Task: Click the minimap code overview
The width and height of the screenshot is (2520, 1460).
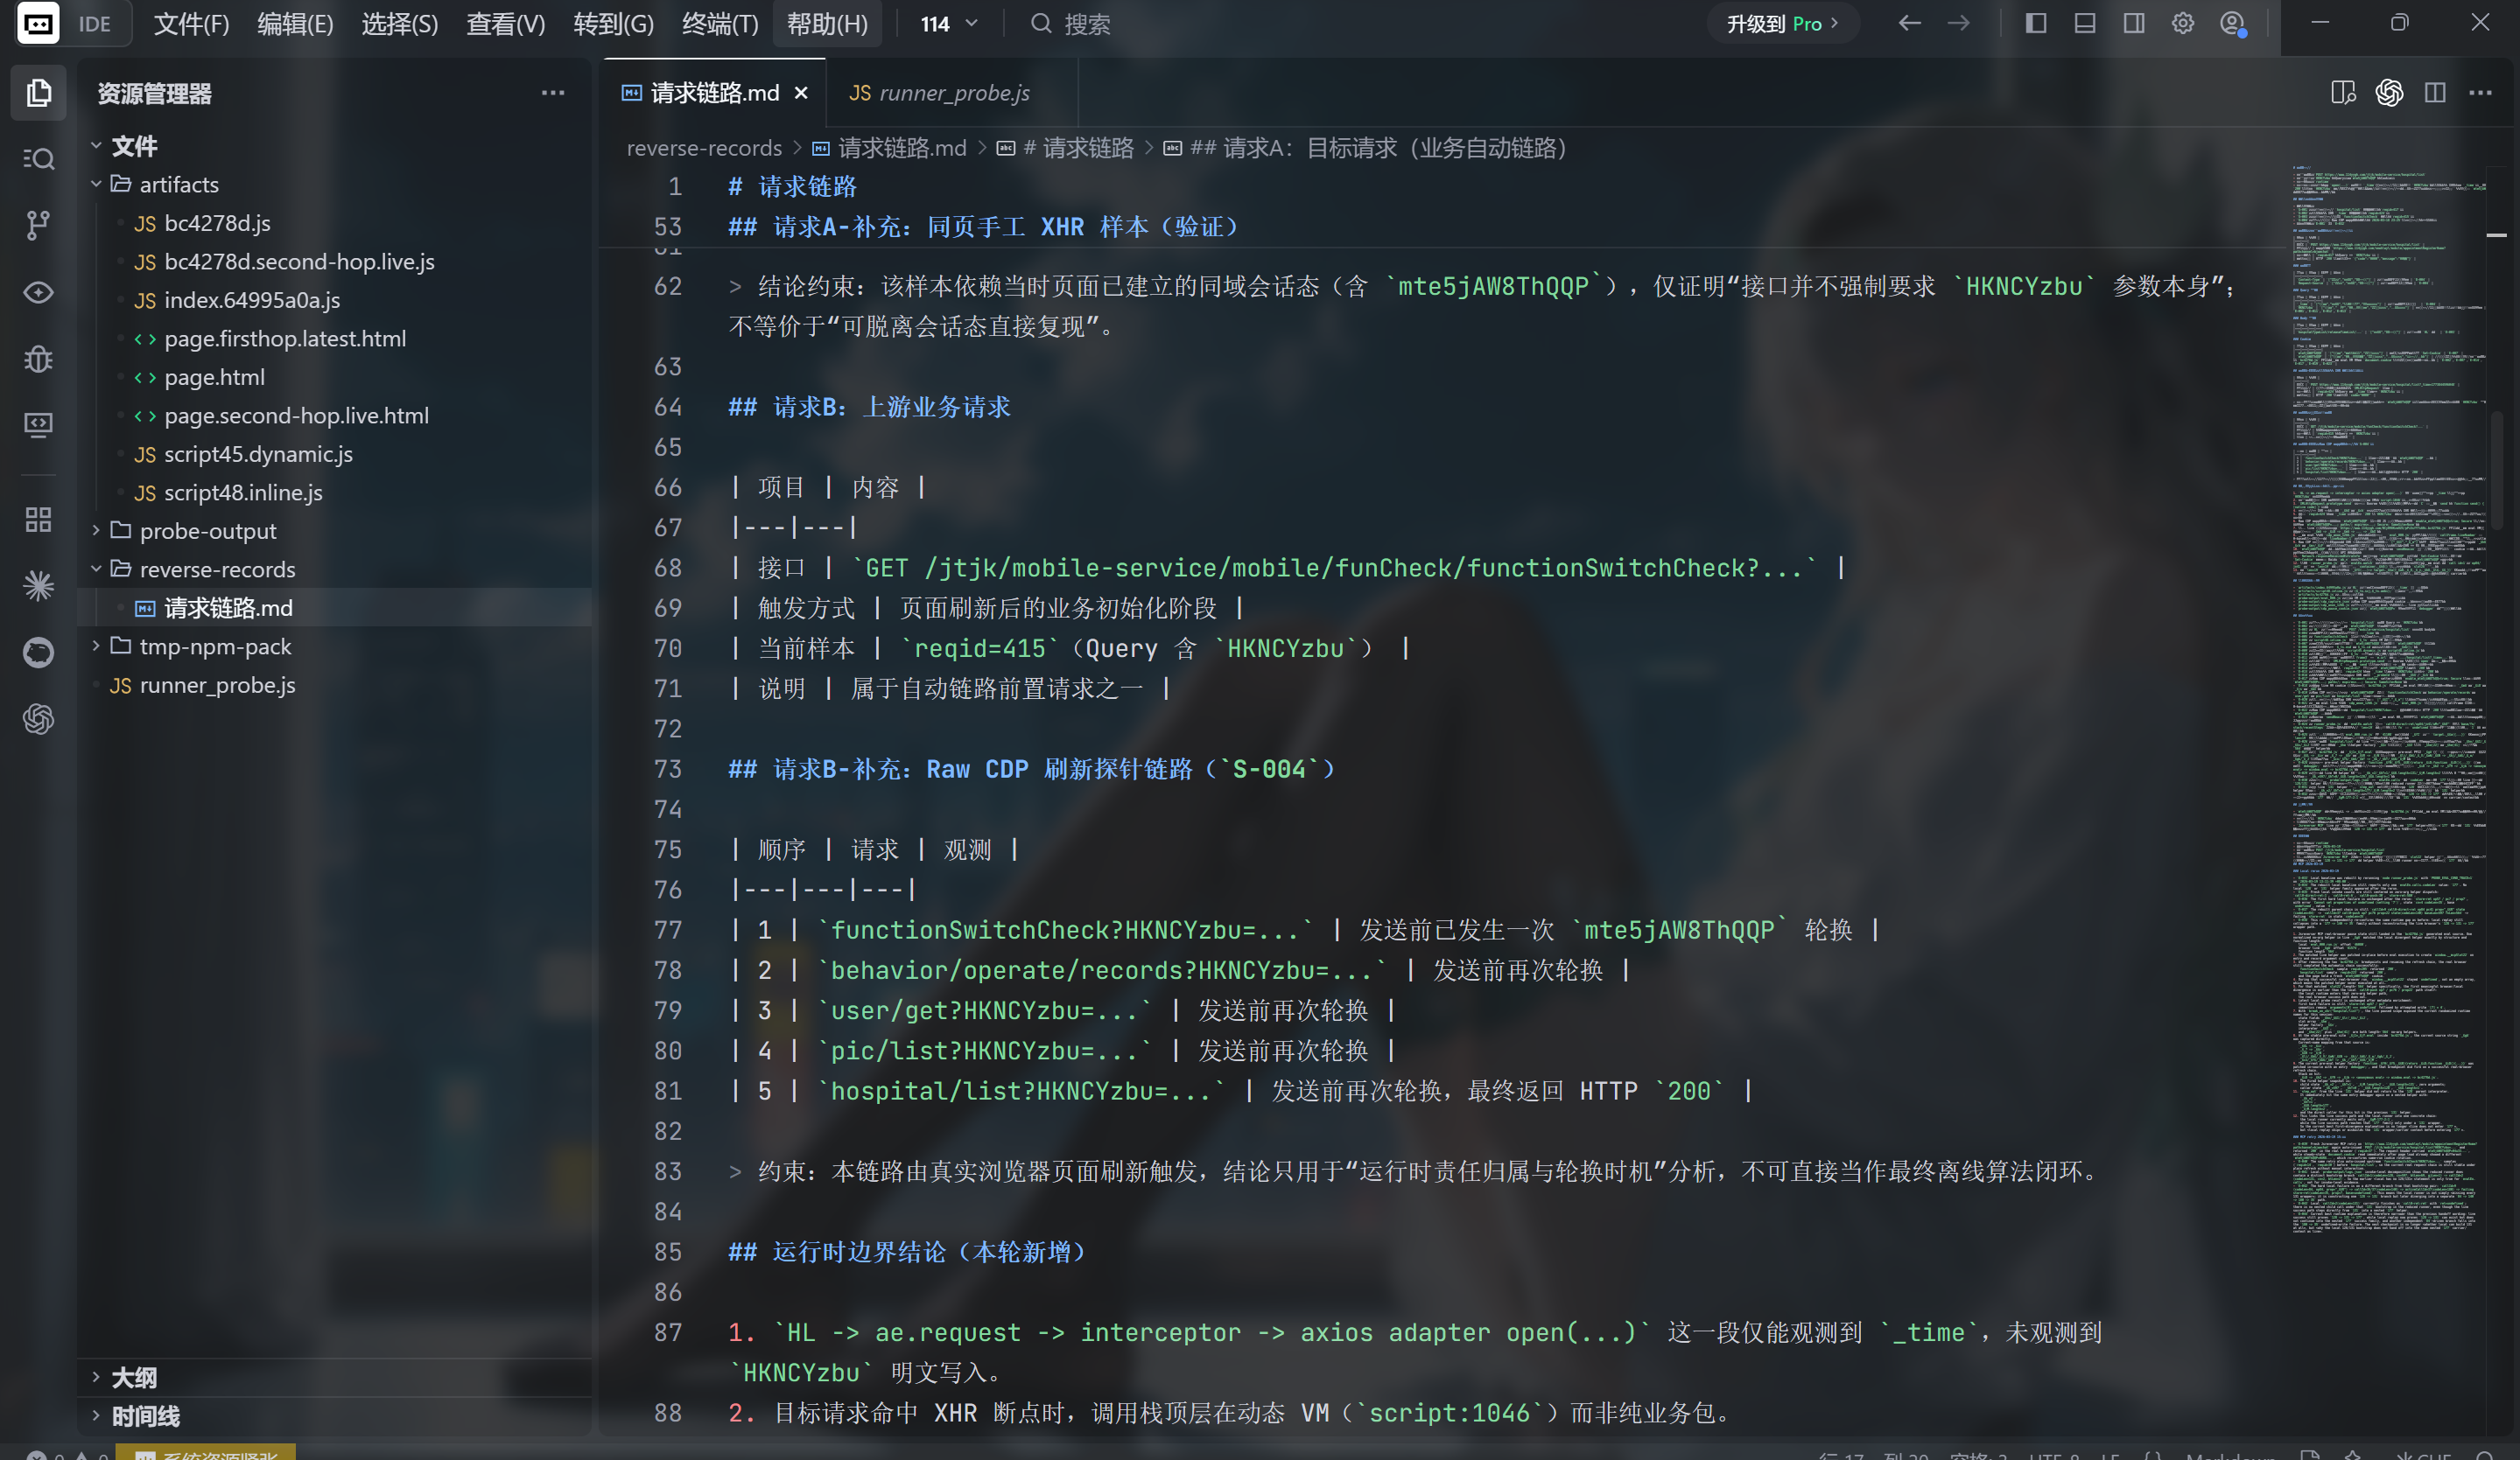Action: click(x=2388, y=700)
